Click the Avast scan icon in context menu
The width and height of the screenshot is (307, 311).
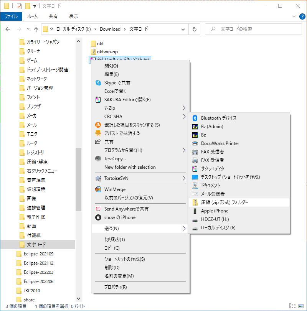tap(98, 125)
